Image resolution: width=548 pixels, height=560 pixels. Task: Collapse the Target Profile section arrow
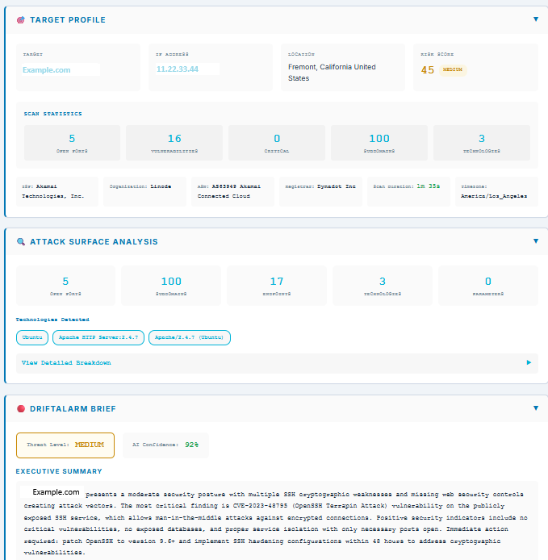(x=536, y=19)
